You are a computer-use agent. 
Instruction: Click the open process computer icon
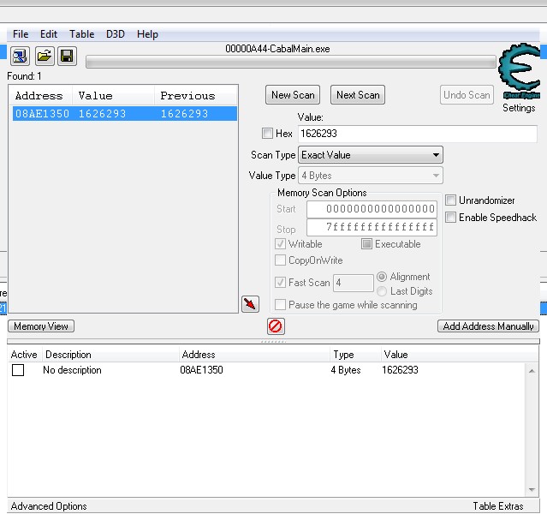click(20, 57)
